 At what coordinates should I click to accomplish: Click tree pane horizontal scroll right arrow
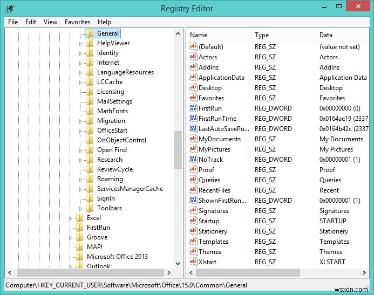pos(169,272)
